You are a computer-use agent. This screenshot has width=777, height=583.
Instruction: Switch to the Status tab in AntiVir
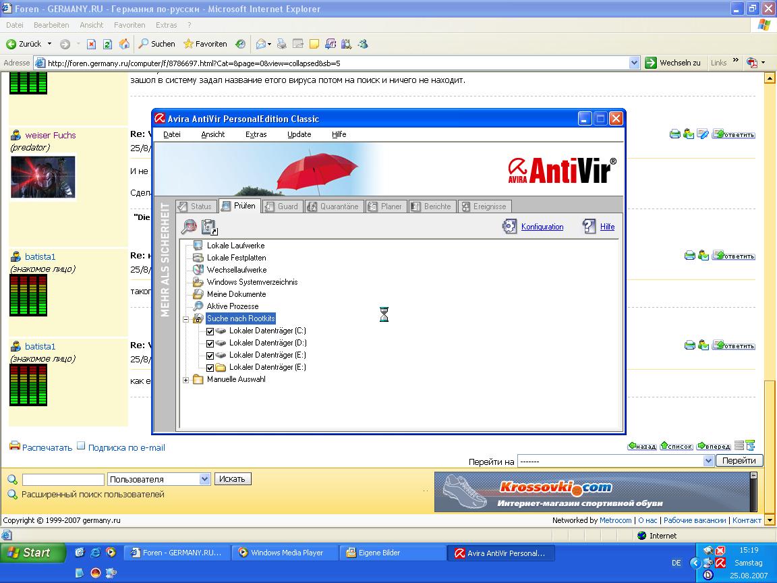tap(196, 206)
